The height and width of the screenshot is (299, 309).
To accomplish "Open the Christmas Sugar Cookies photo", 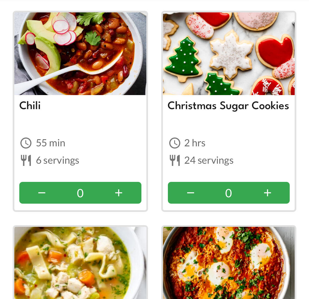I will click(229, 54).
